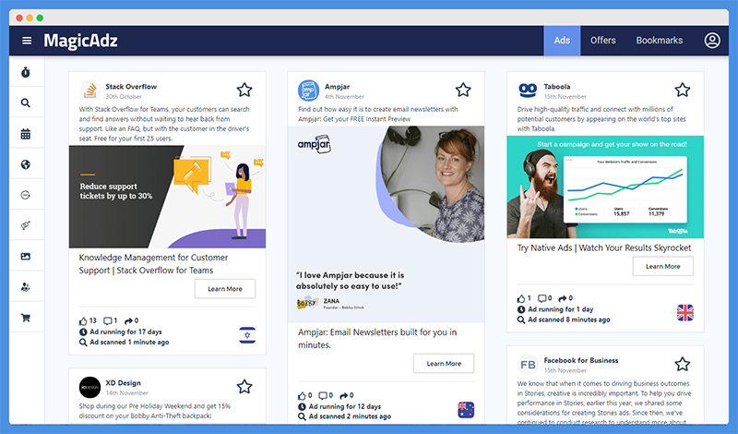
Task: Click the thumbs-up icon on Taboola ad
Action: pos(521,298)
